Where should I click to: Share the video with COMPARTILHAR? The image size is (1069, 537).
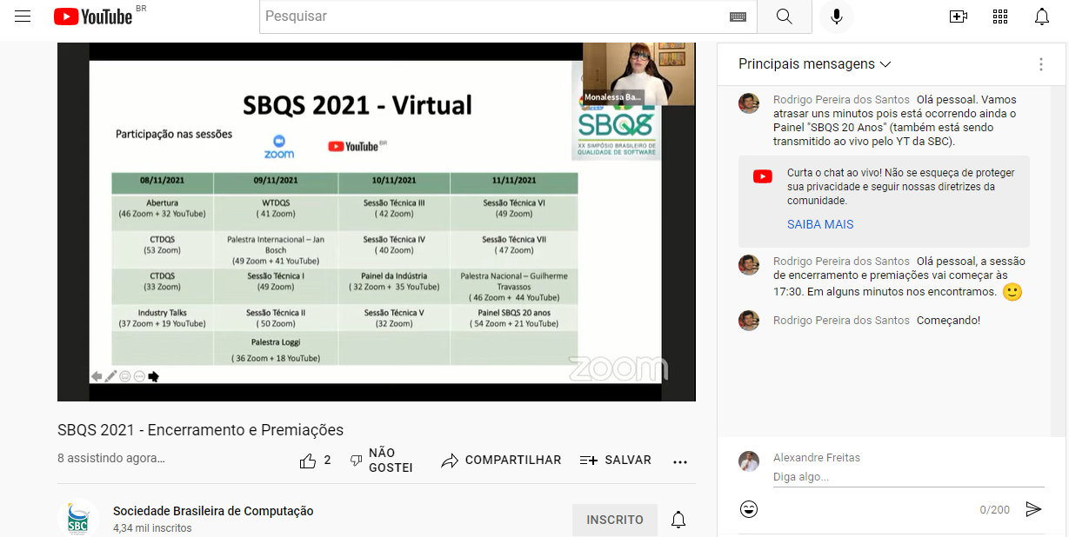pos(501,461)
